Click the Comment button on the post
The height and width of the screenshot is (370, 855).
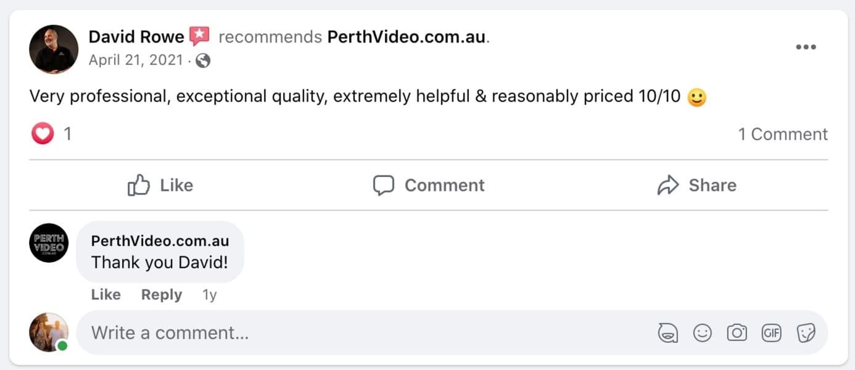click(x=429, y=185)
